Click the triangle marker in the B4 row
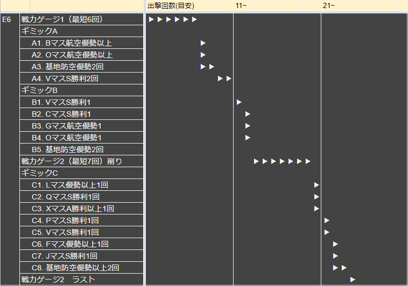 pos(248,138)
